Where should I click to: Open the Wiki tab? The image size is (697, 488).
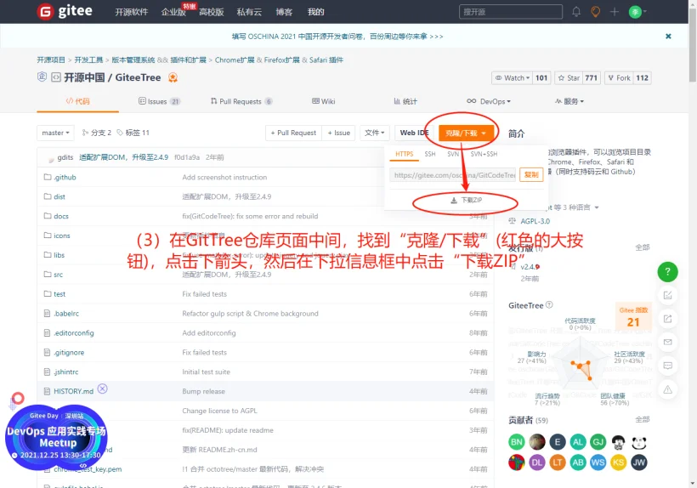(x=324, y=101)
